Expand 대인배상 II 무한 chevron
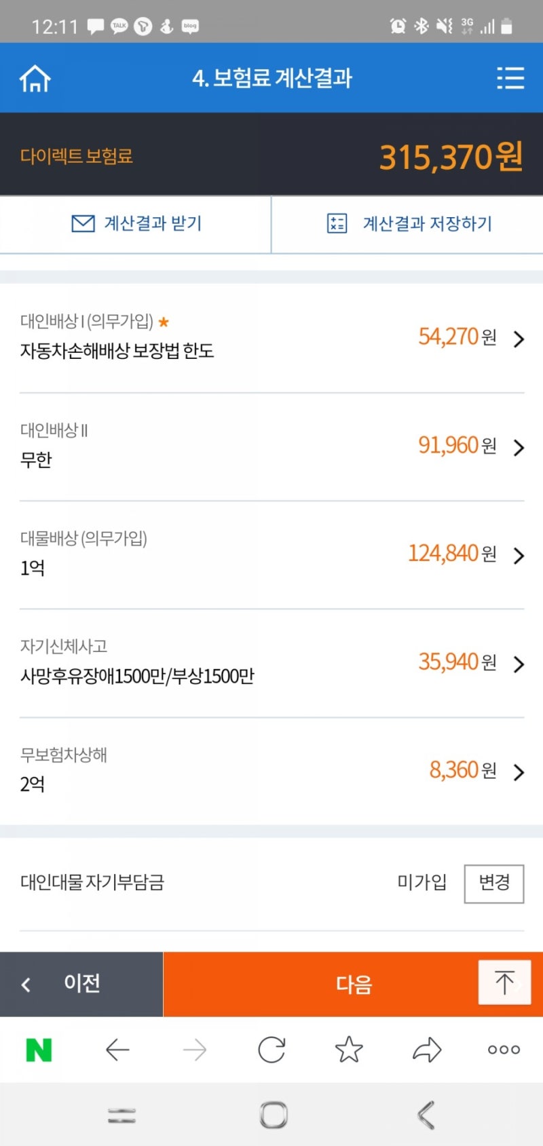This screenshot has width=543, height=1146. pos(519,447)
